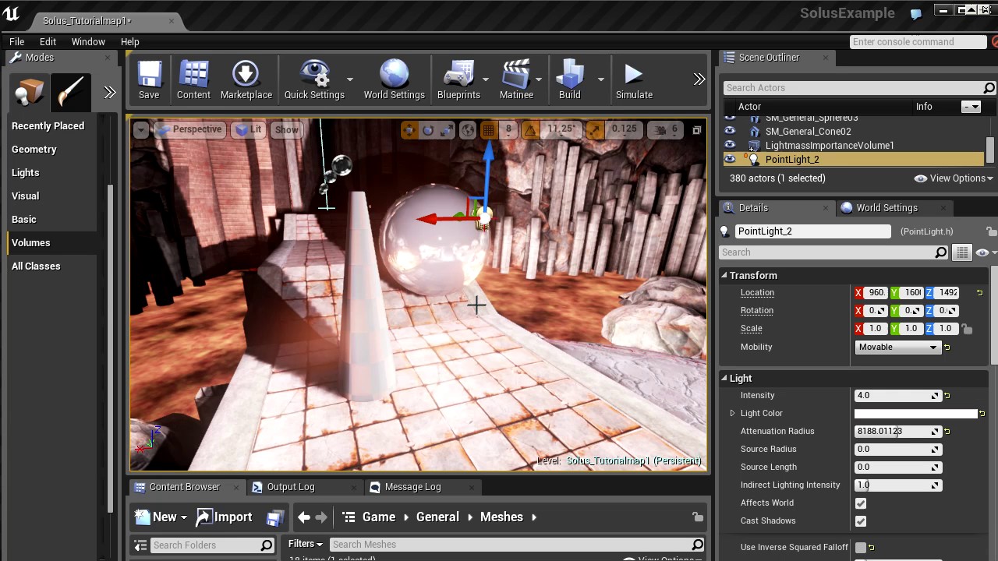This screenshot has width=998, height=561.
Task: Select All Classes category
Action: [x=36, y=266]
